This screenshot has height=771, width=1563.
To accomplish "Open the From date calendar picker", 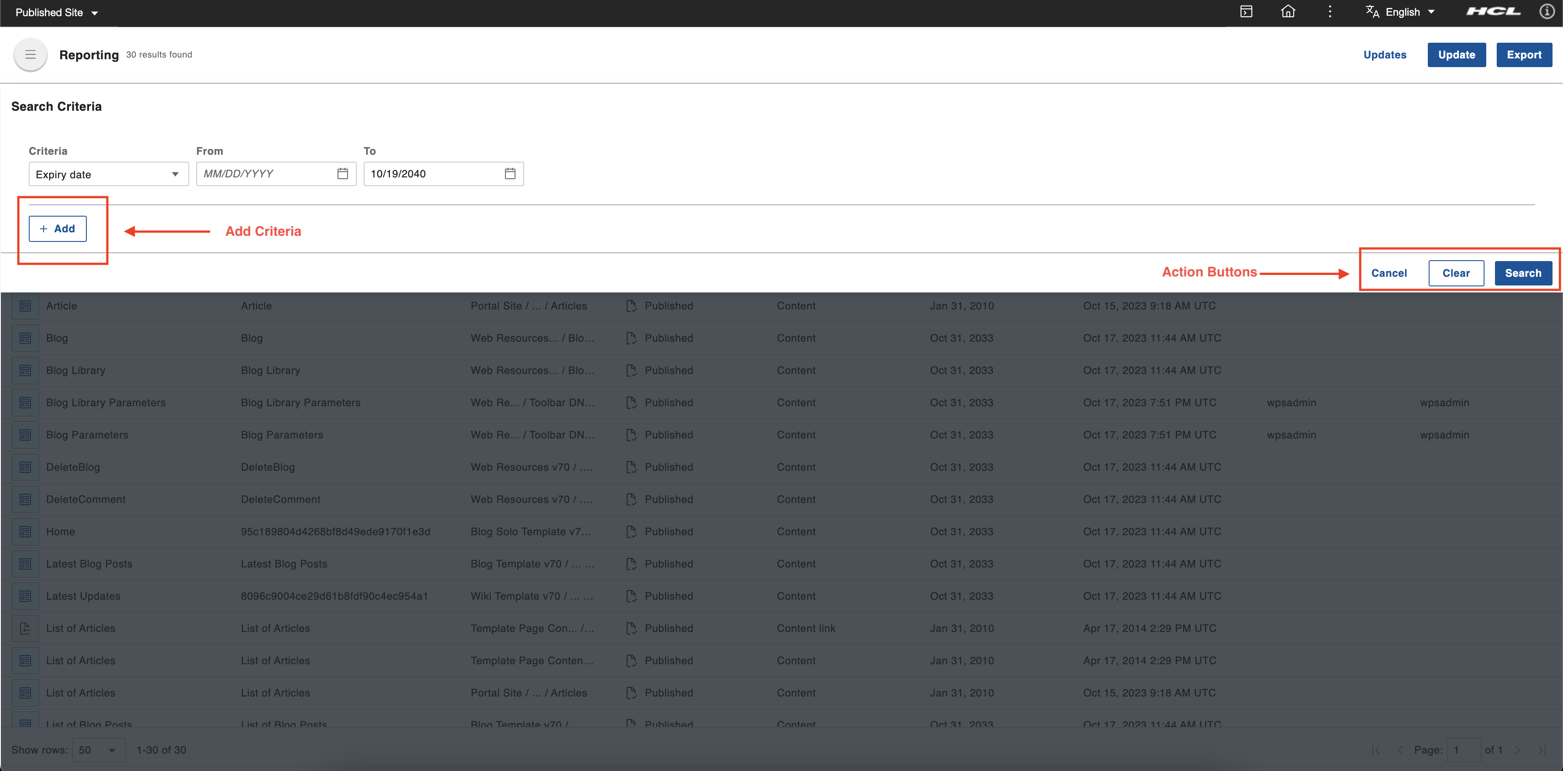I will coord(342,173).
